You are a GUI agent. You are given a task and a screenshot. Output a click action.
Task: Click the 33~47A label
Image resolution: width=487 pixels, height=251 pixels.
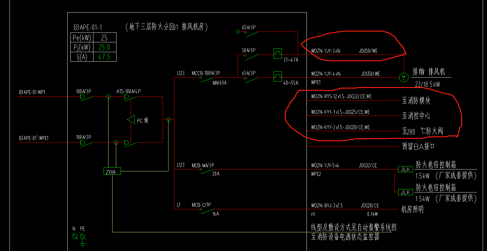pos(291,60)
